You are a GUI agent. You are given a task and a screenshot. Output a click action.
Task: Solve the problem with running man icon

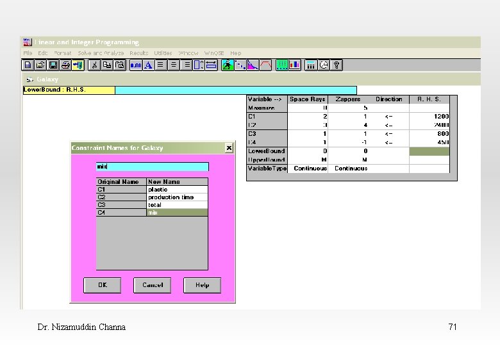228,65
